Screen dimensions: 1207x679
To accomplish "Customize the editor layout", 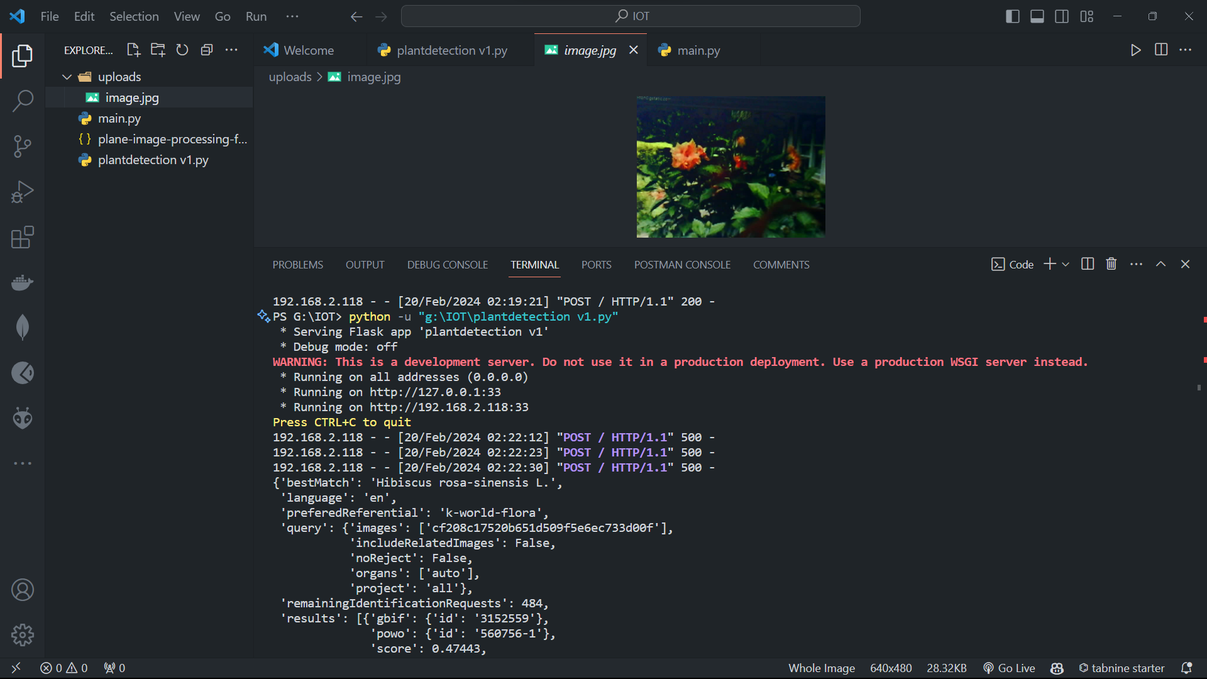I will pyautogui.click(x=1087, y=16).
